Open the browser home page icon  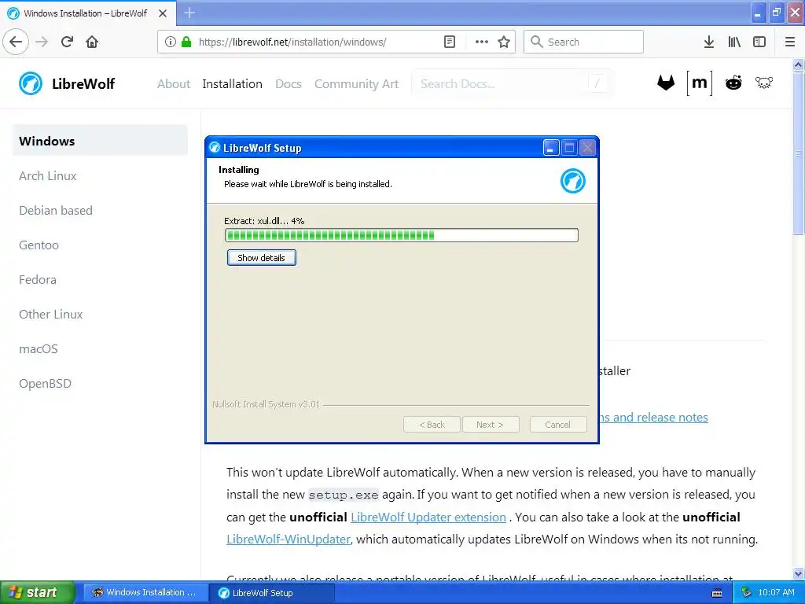pos(92,42)
